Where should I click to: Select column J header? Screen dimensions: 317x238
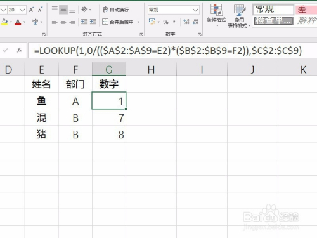pos(252,70)
